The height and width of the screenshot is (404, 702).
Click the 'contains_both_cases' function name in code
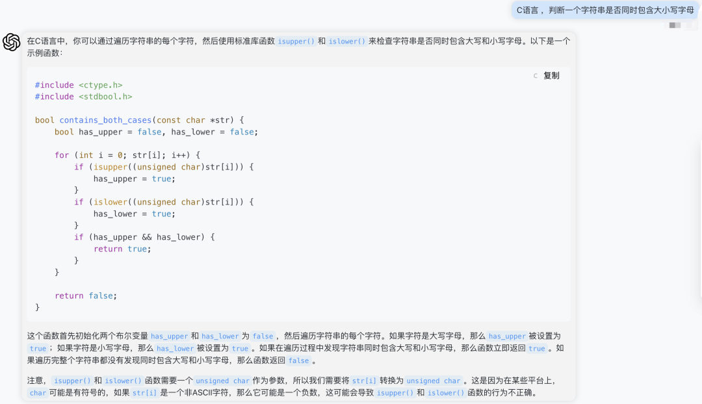[x=105, y=120]
